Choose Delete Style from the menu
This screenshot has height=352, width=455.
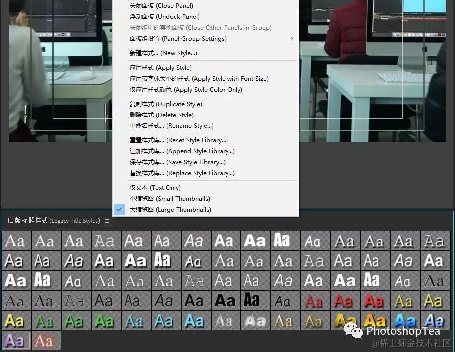tap(206, 115)
